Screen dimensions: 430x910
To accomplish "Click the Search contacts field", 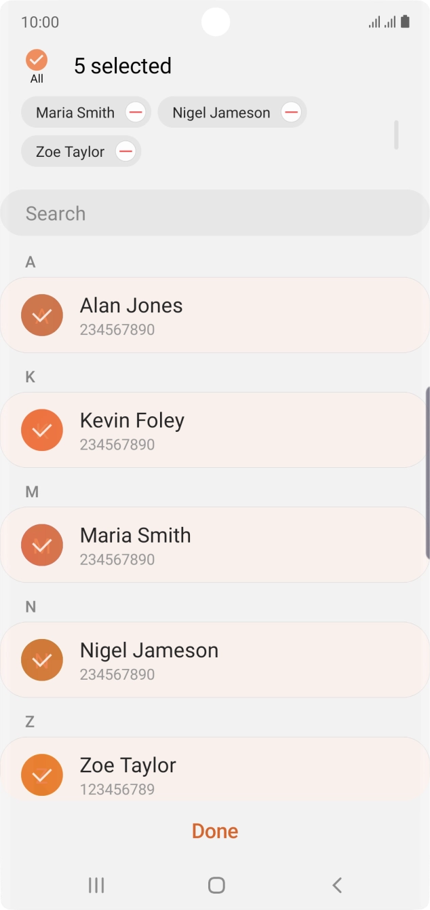I will pos(215,213).
